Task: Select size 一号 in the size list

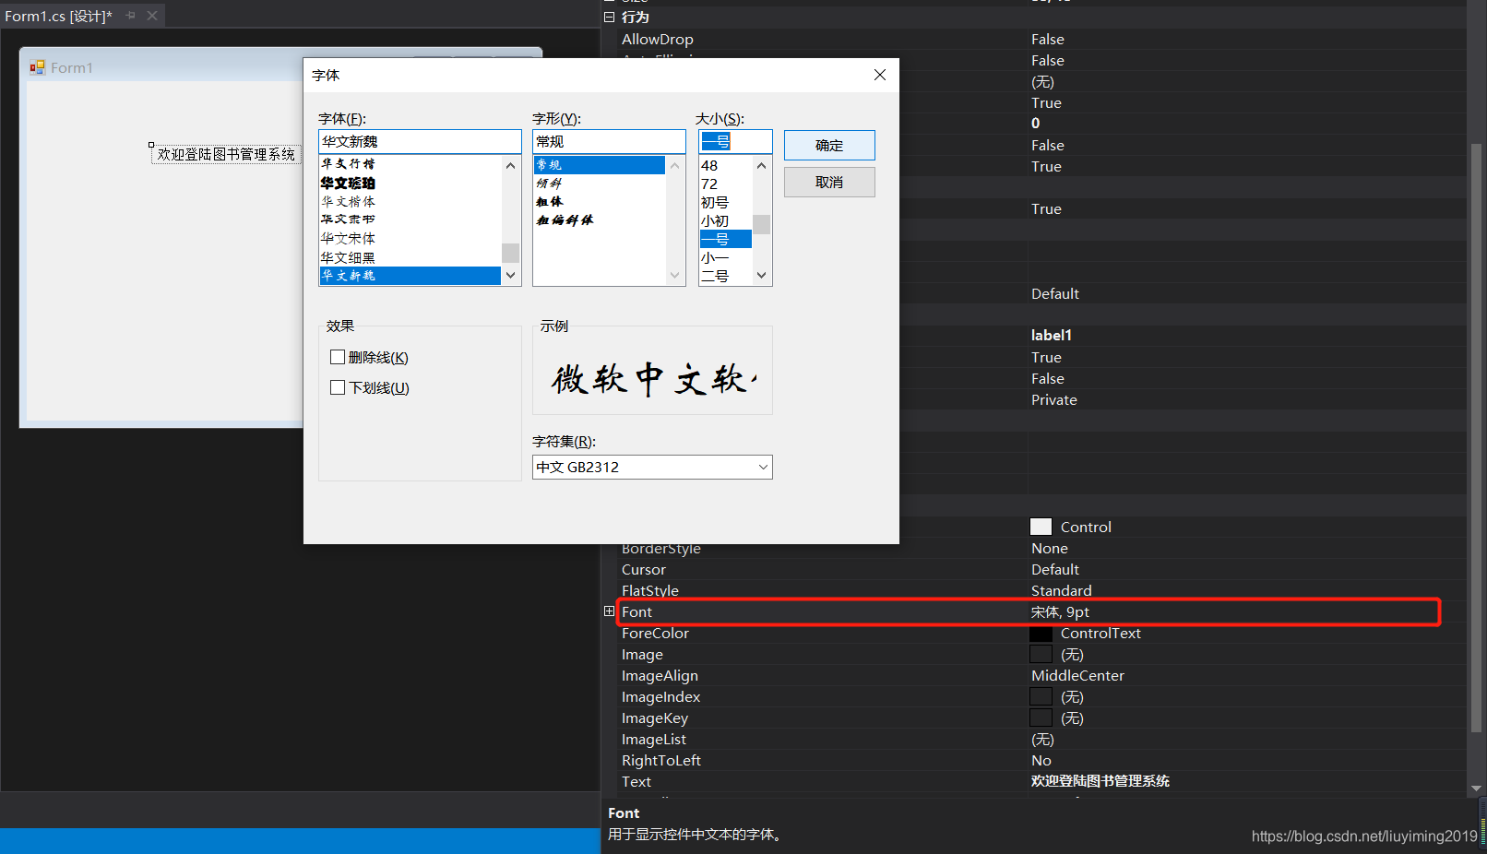Action: (x=726, y=240)
